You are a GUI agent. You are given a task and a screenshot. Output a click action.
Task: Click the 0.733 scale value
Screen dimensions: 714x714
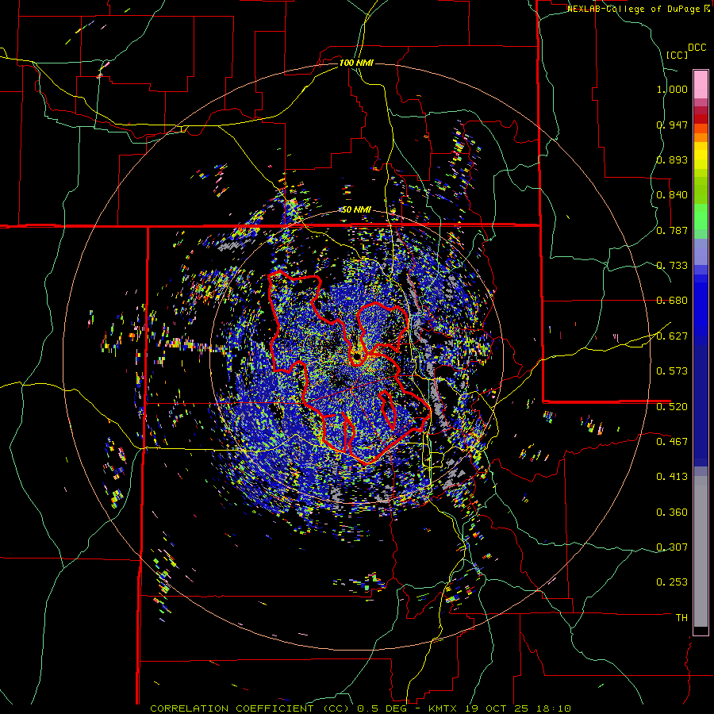pyautogui.click(x=672, y=266)
